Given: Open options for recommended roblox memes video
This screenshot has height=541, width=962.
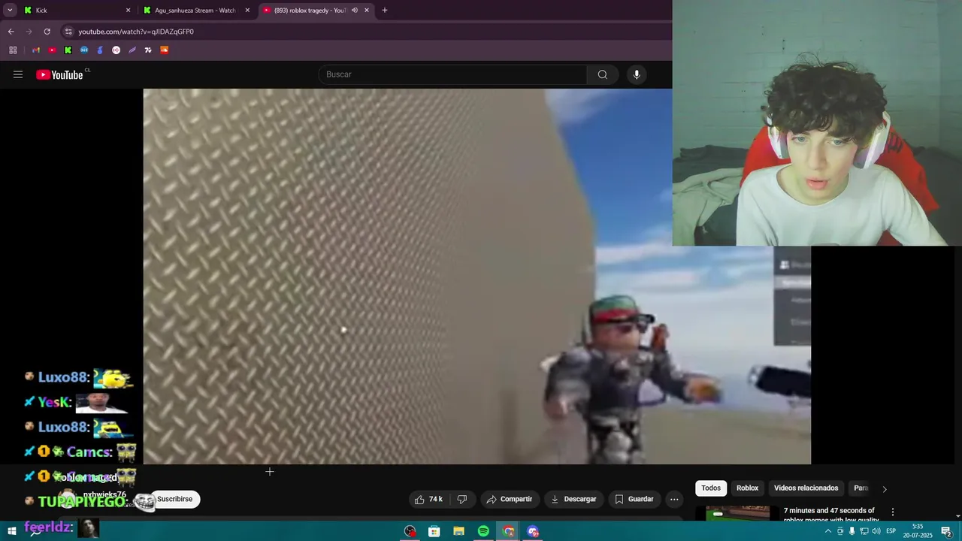Looking at the screenshot, I should click(x=893, y=512).
